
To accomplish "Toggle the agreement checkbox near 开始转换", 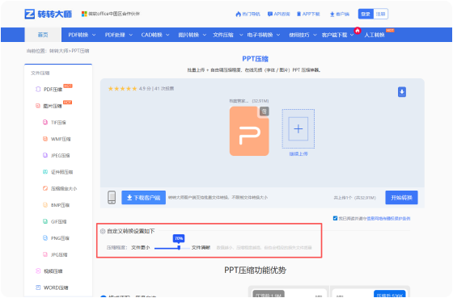I will coord(335,218).
